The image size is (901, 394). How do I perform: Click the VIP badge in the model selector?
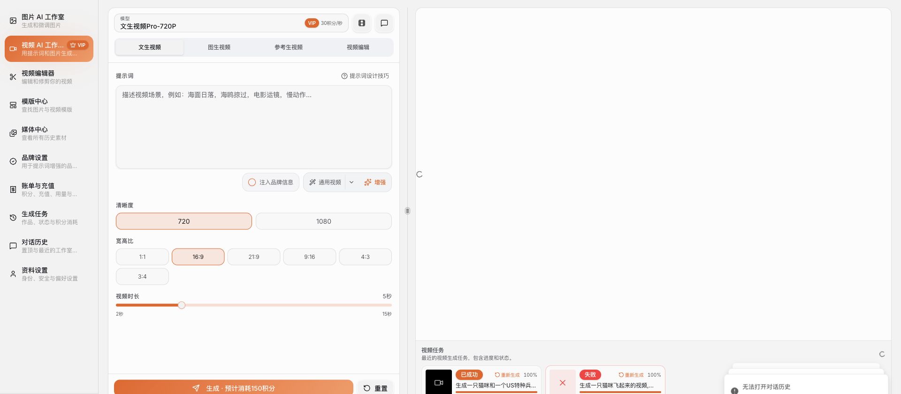tap(312, 23)
